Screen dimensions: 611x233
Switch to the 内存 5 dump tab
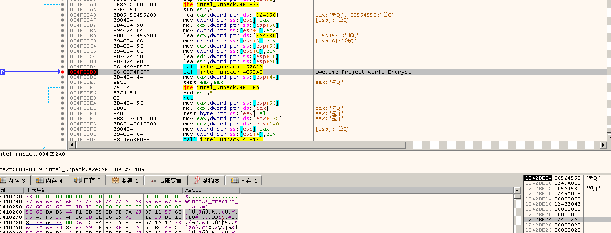click(88, 181)
